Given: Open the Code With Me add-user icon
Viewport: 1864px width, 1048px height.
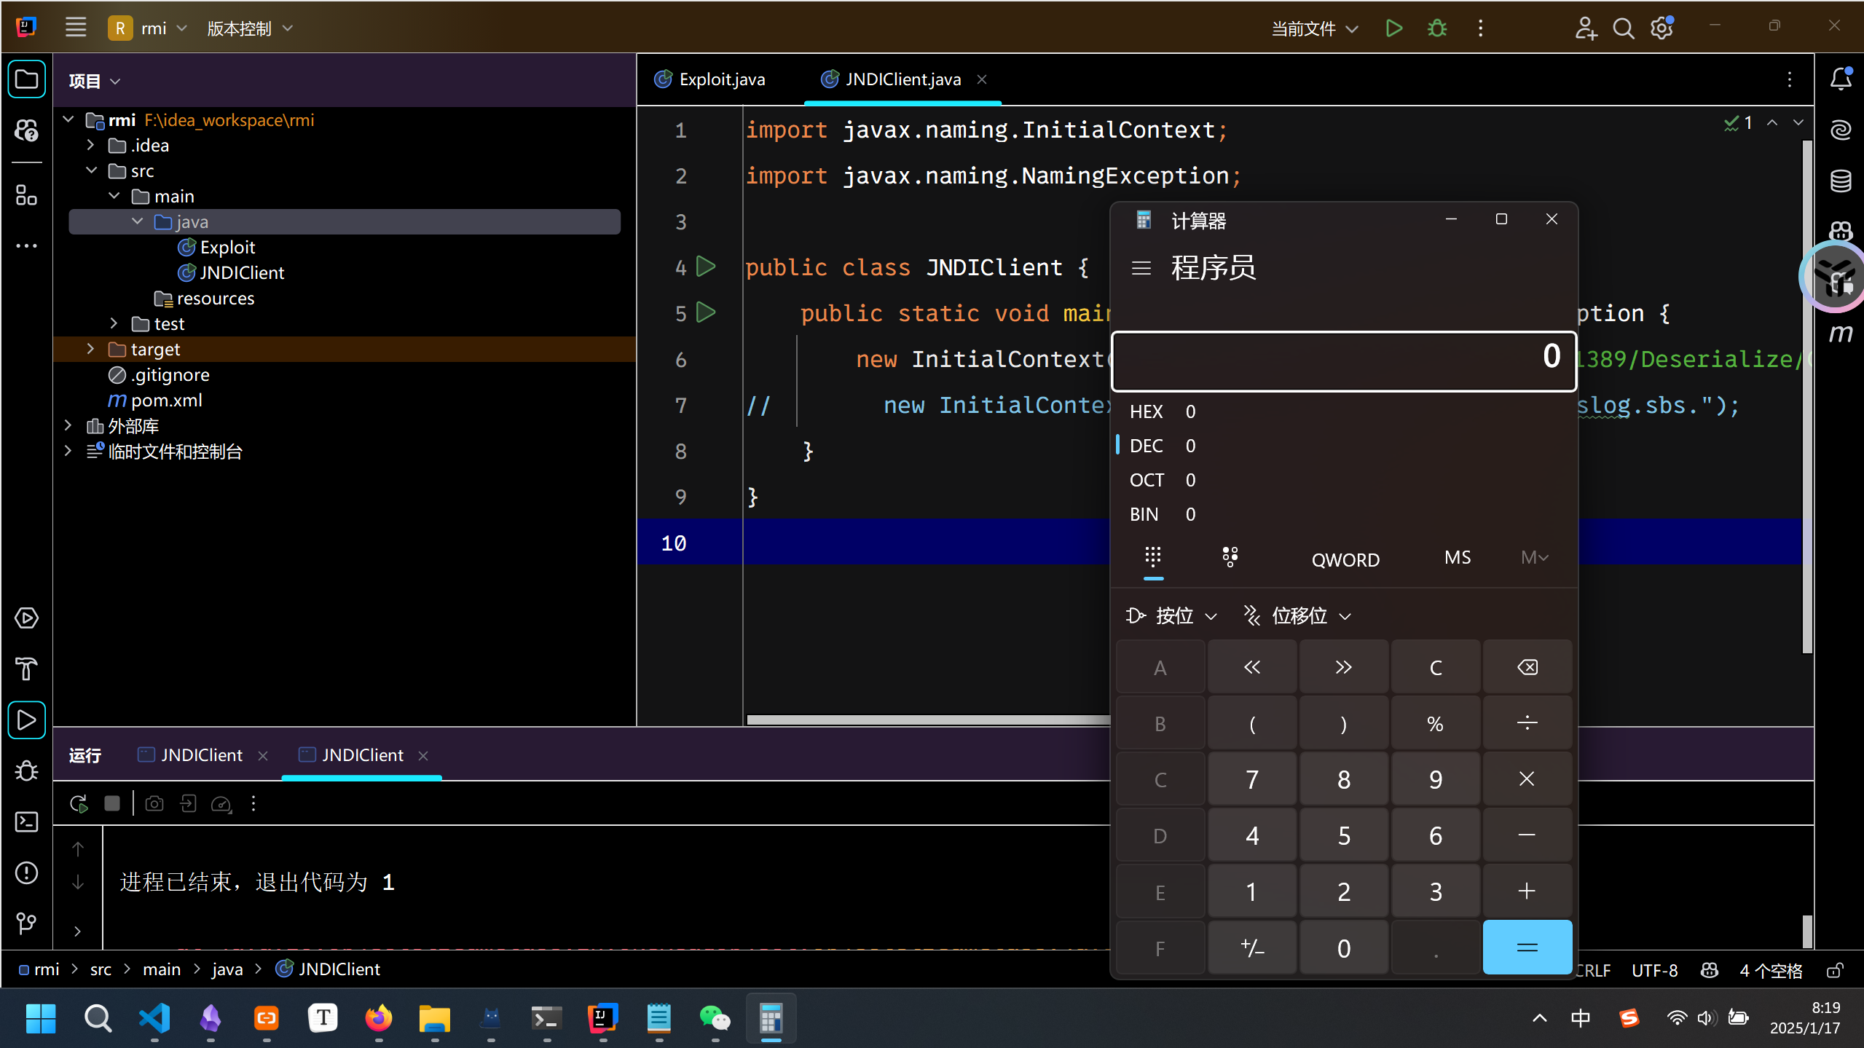Looking at the screenshot, I should point(1586,28).
